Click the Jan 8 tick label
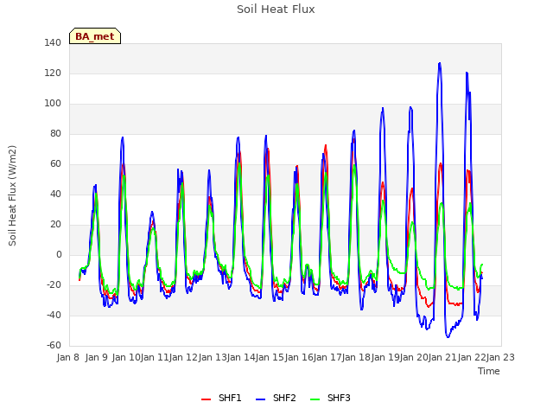The image size is (553, 415). pos(68,357)
